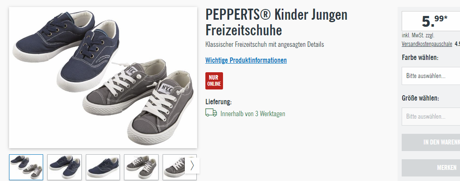The image size is (460, 181).
Task: Click the Innerhalb von 3 Werktagen text
Action: (x=253, y=114)
